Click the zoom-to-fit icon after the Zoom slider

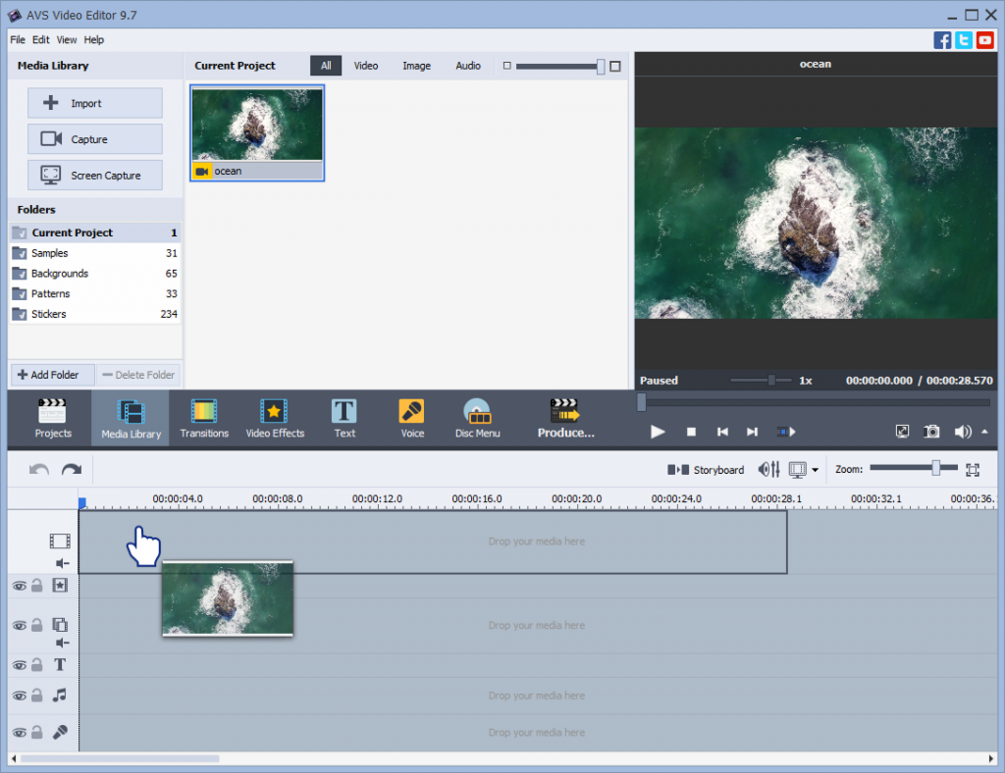(973, 470)
